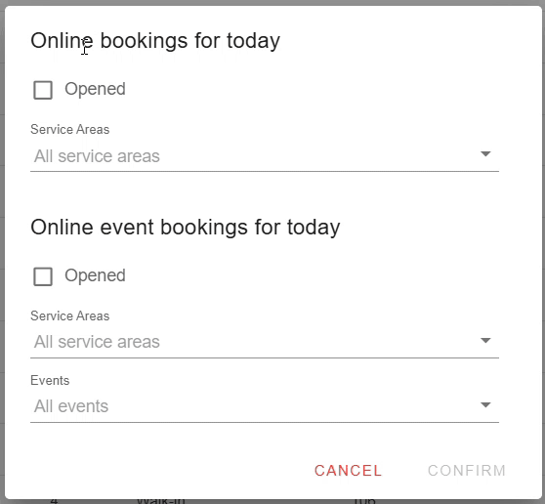
Task: Select the All service areas field for event bookings
Action: click(x=265, y=343)
